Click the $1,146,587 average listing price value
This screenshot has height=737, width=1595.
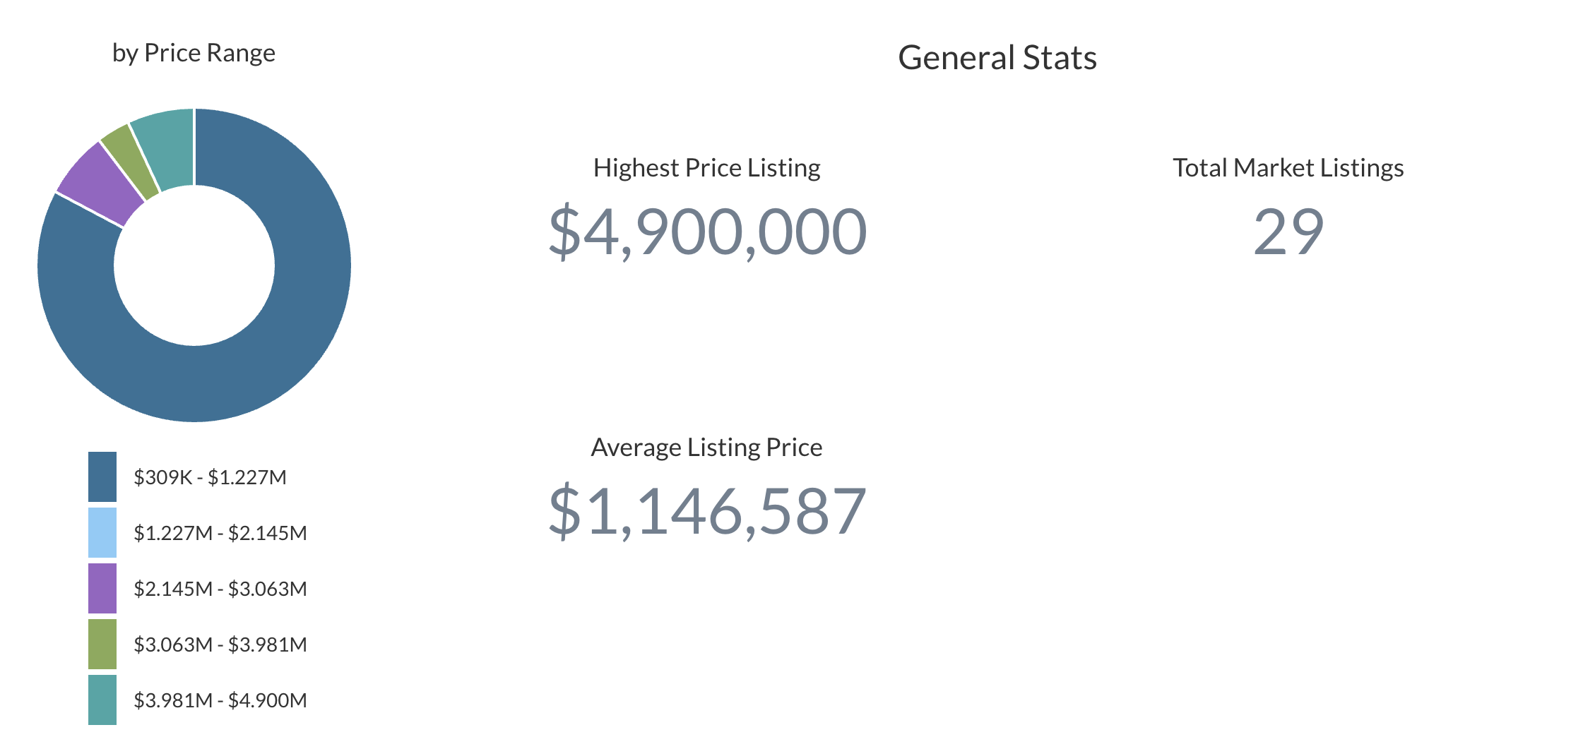coord(707,511)
